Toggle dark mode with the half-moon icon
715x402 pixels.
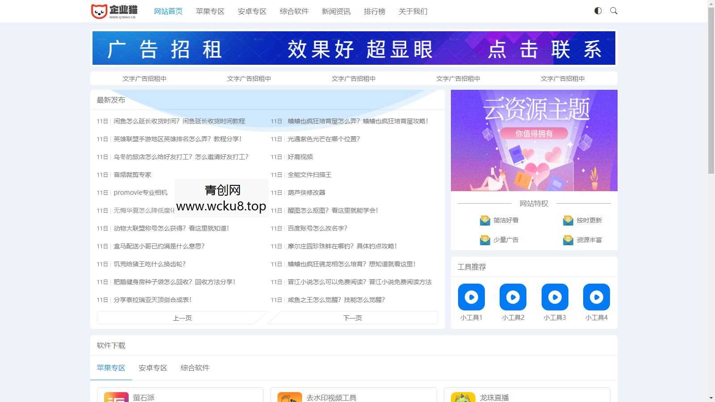pos(597,10)
